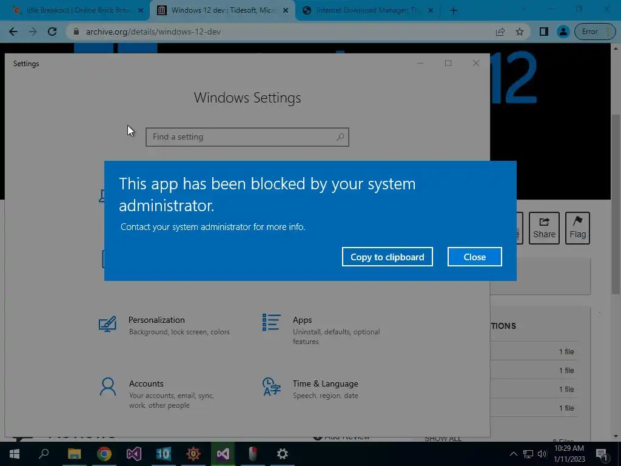
Task: Click the share page icon in address bar
Action: (x=500, y=32)
